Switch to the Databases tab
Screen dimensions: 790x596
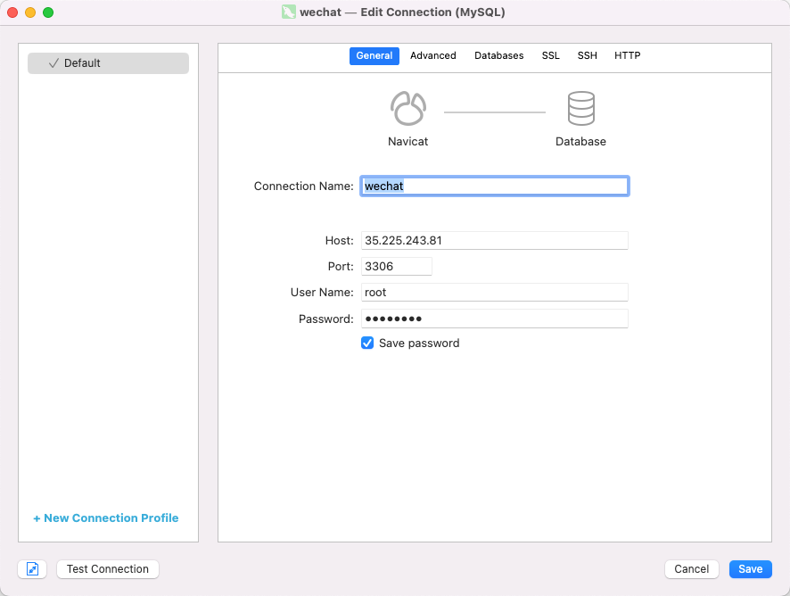[x=499, y=56]
